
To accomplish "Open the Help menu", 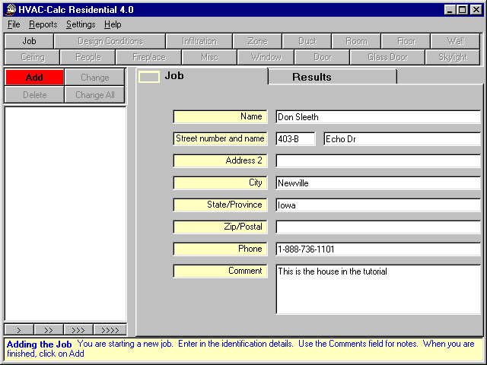I will (113, 24).
